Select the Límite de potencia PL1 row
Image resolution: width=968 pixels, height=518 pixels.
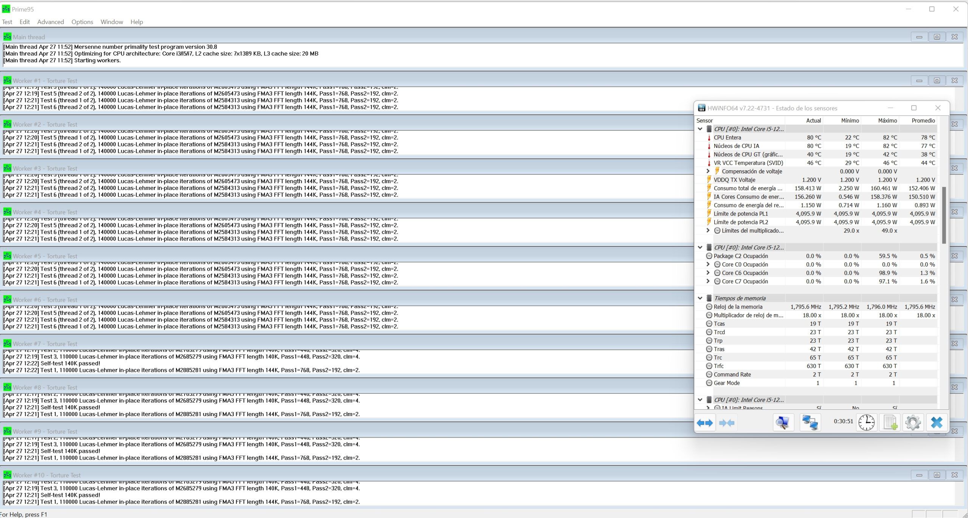point(817,214)
